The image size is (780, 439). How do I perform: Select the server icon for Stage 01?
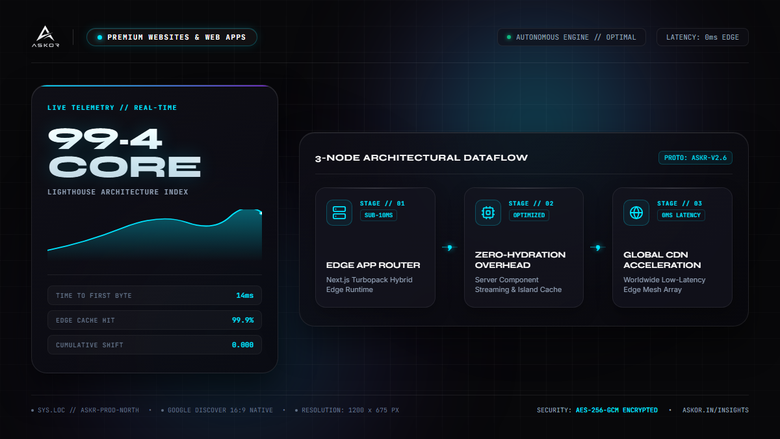point(339,213)
